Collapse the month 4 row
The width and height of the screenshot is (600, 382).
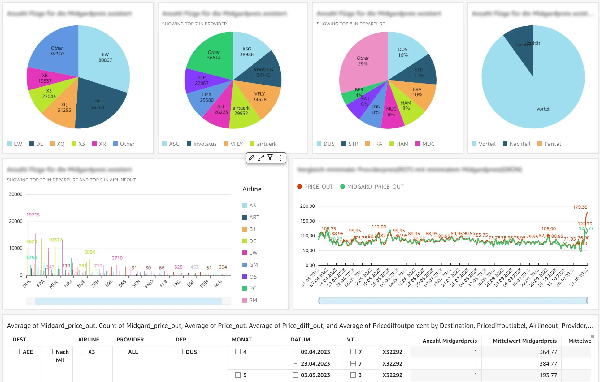(x=238, y=352)
